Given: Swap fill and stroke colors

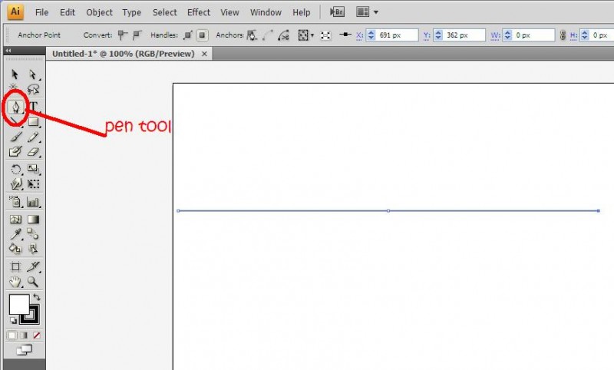Looking at the screenshot, I should point(36,297).
